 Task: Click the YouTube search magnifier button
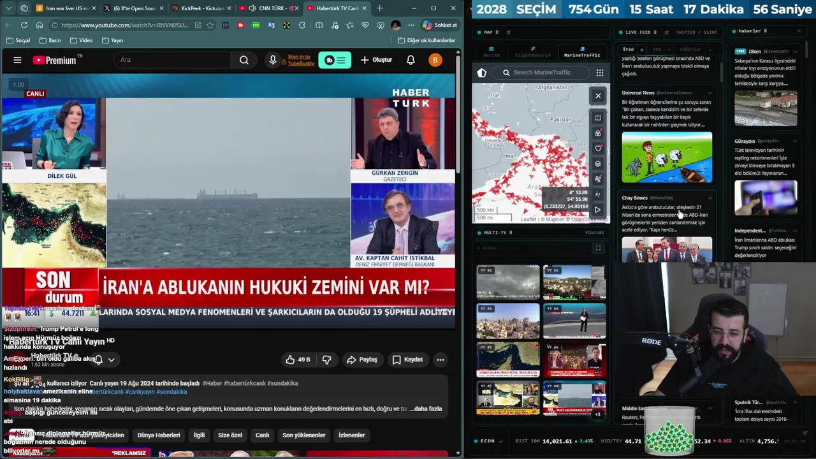coord(244,60)
